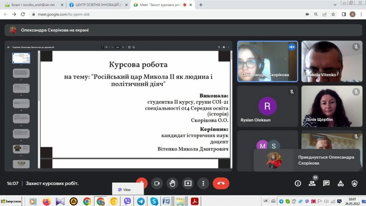Open meeting details info icon
The image size is (366, 206).
298,183
